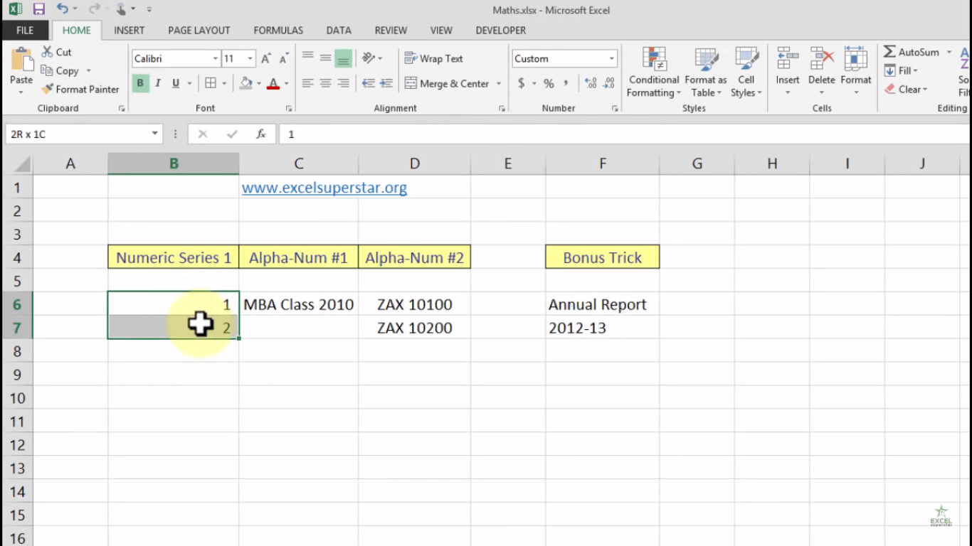Apply Percent Style to selection
This screenshot has width=972, height=546.
pos(548,83)
